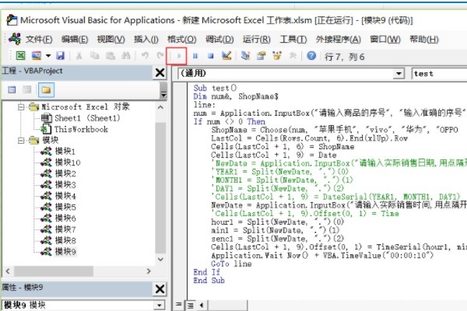Click the Cut scissors icon

coord(79,56)
